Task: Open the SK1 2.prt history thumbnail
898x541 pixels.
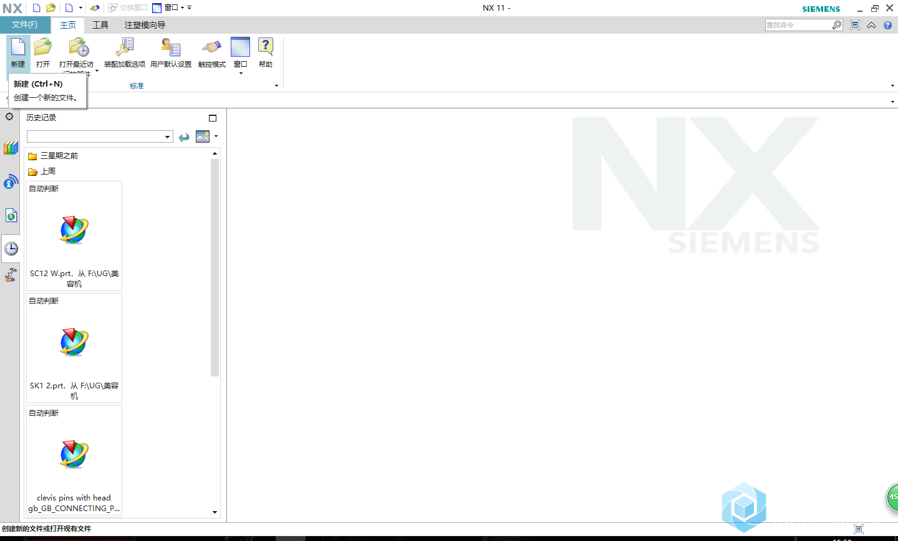Action: (x=74, y=348)
